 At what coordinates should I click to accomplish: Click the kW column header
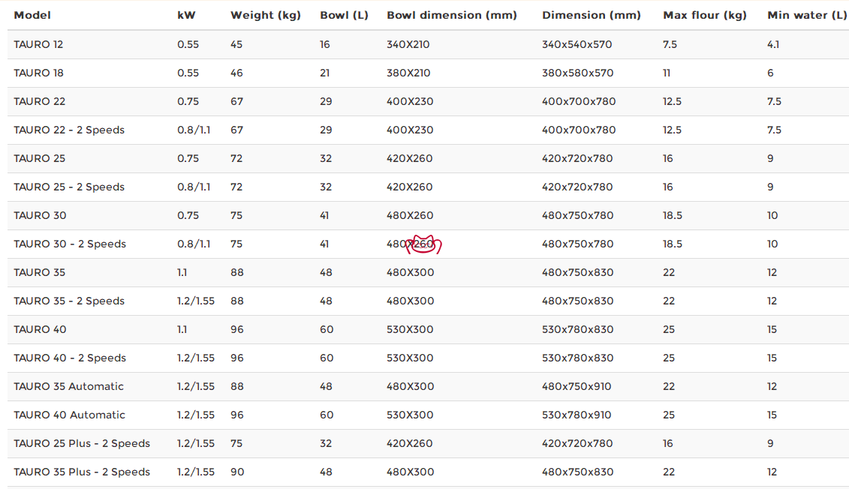pos(186,15)
